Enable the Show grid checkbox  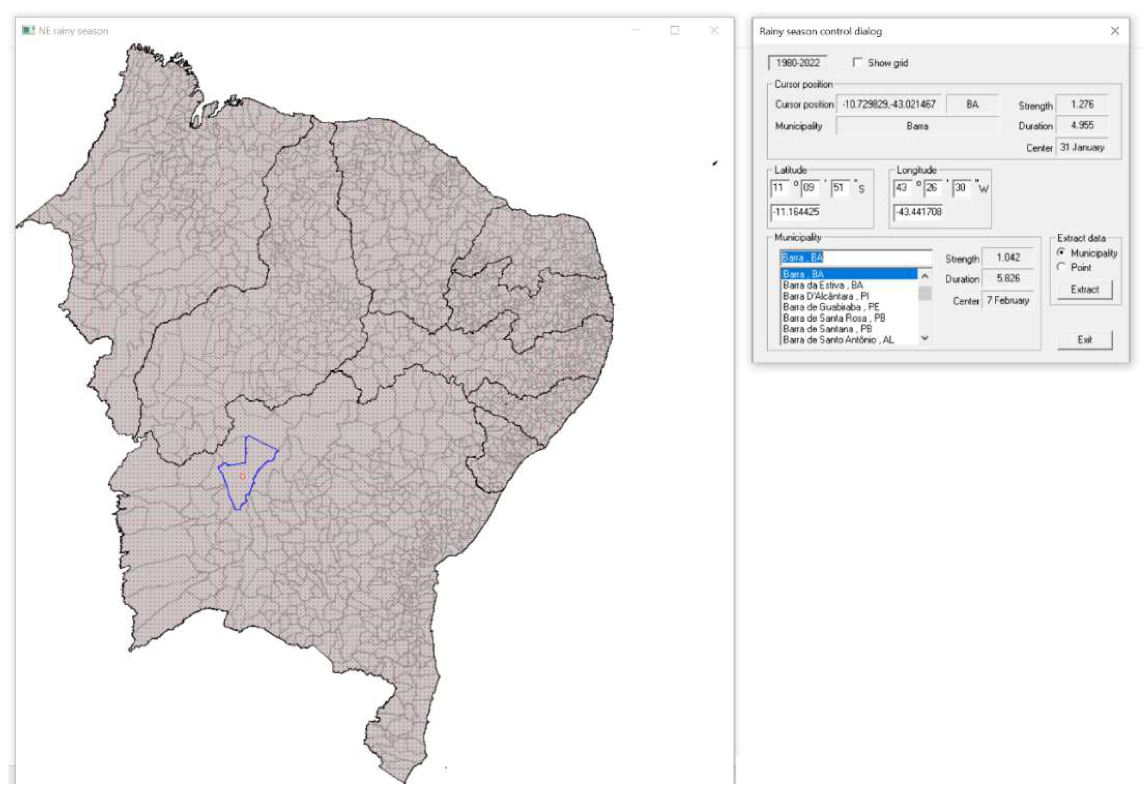(x=857, y=63)
